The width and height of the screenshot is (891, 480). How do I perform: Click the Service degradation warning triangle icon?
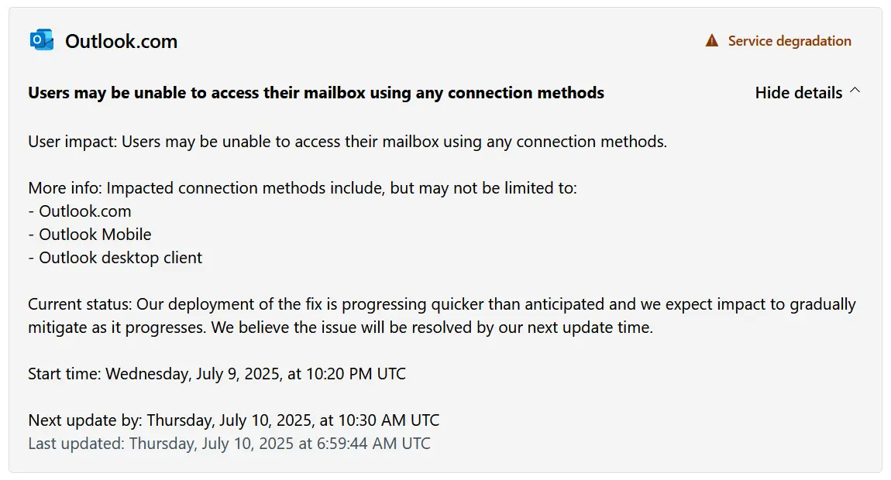click(711, 41)
